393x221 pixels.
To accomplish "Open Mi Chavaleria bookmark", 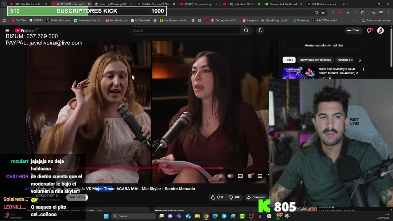I will click(x=141, y=21).
